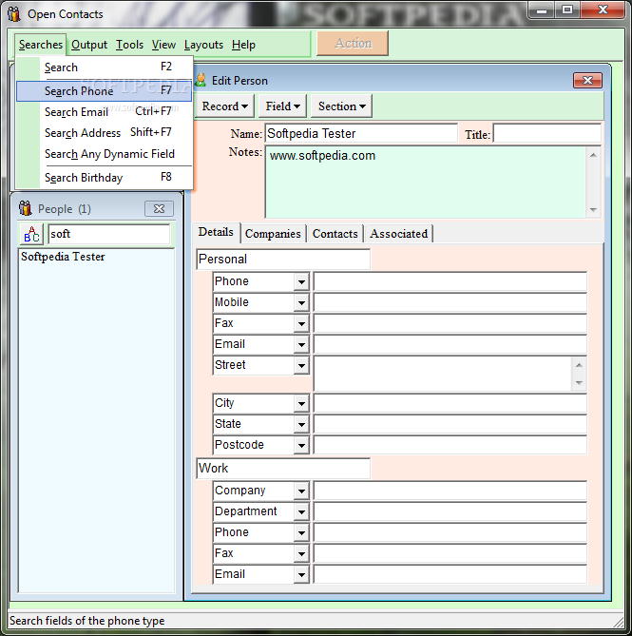Select Softpedia Tester in People list

pyautogui.click(x=63, y=257)
